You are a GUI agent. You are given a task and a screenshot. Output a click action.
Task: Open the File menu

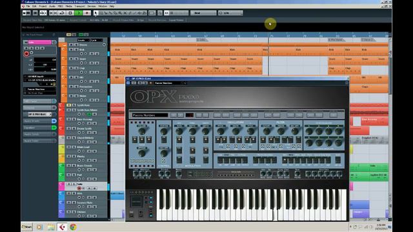[x=28, y=6]
